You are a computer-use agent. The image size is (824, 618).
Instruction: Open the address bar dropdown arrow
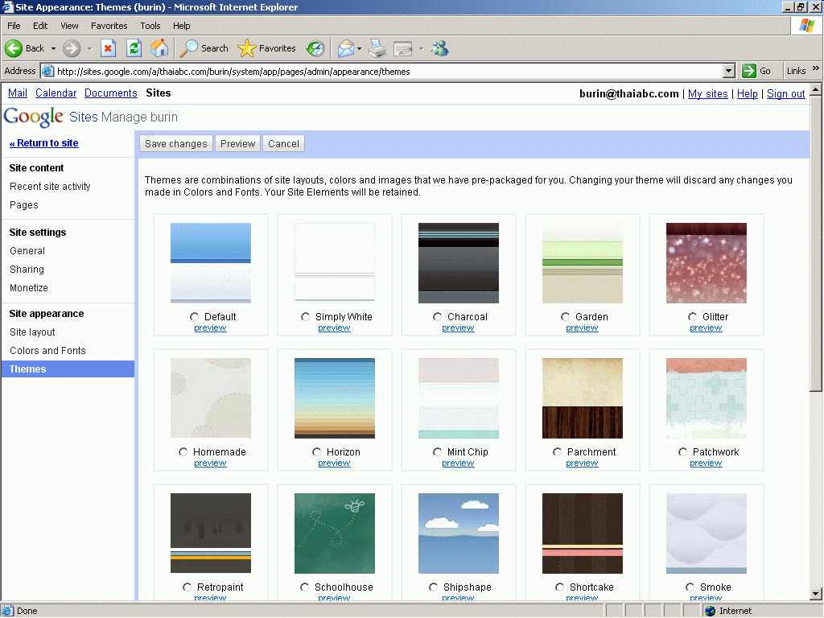pyautogui.click(x=729, y=71)
